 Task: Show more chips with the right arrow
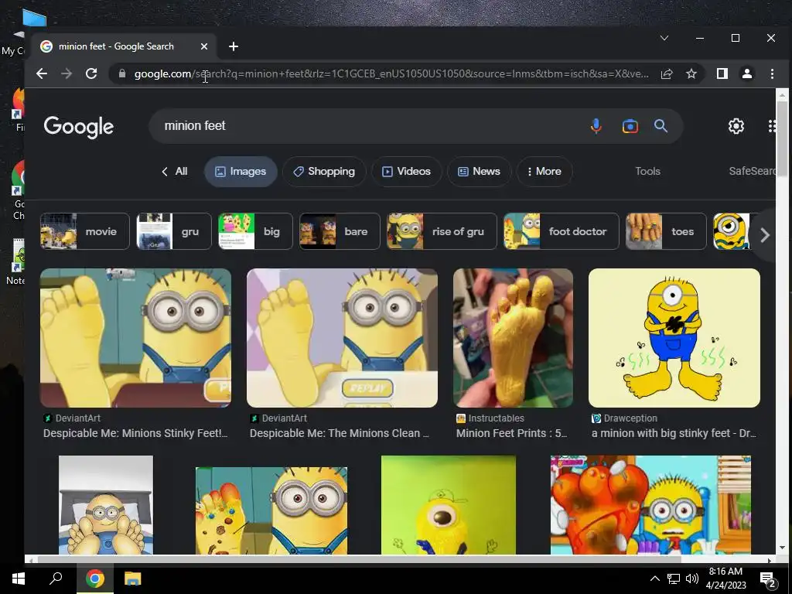click(764, 235)
